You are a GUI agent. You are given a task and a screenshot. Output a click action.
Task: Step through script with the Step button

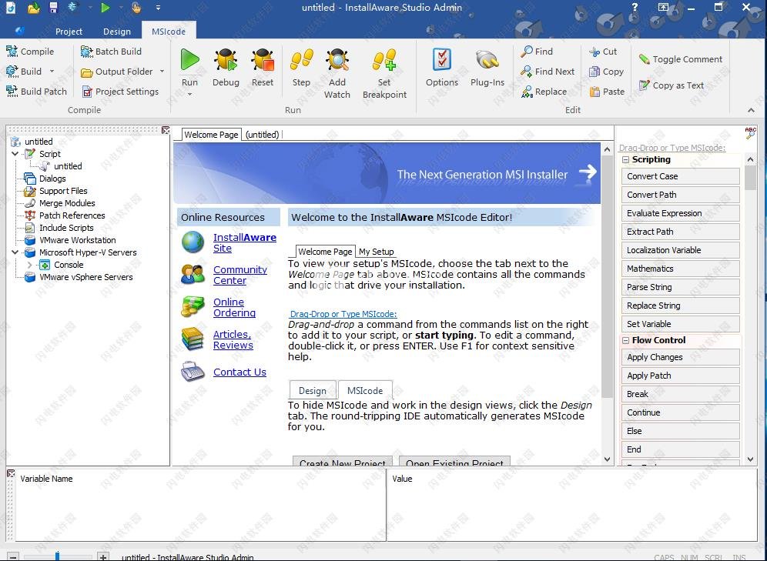pyautogui.click(x=301, y=68)
